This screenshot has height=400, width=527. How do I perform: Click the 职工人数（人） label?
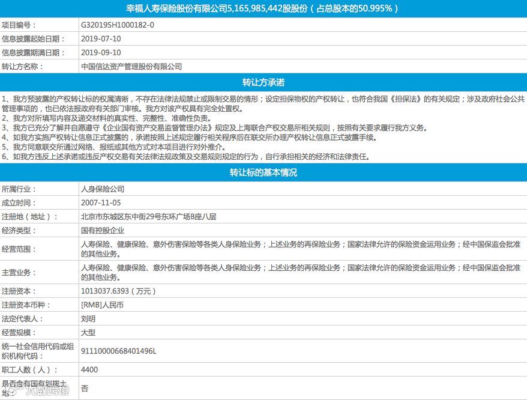(29, 370)
